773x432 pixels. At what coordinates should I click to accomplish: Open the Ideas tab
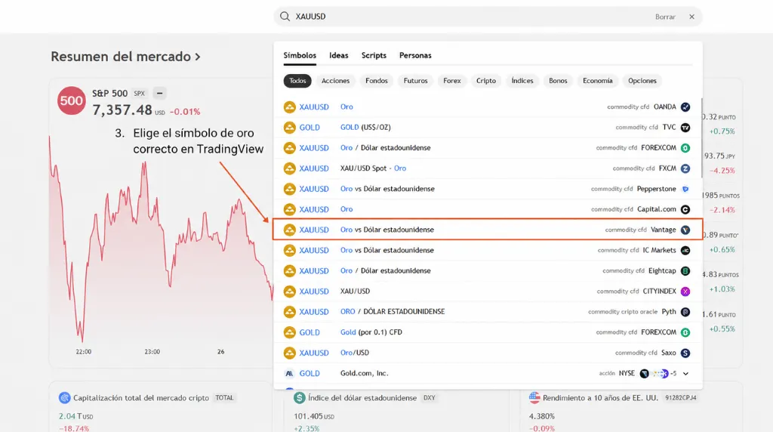coord(339,55)
